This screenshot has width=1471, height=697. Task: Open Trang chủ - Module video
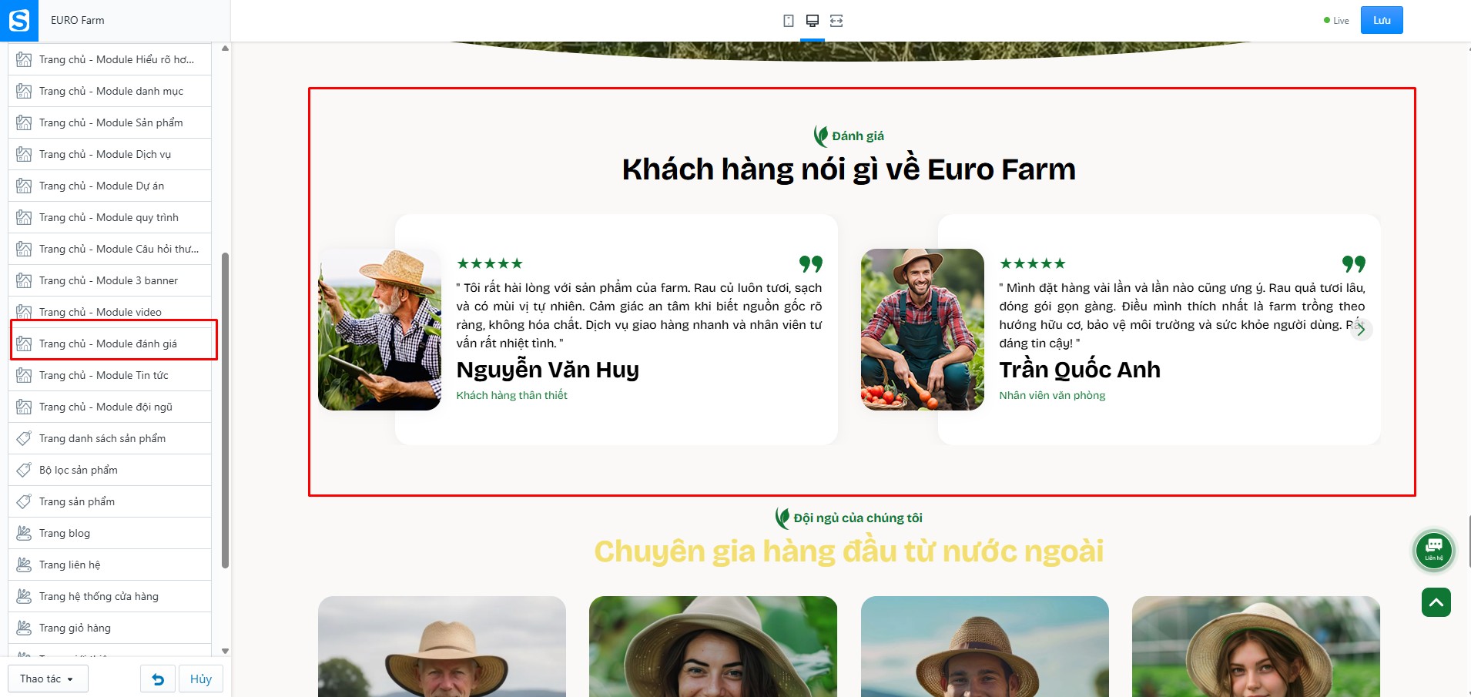pyautogui.click(x=109, y=312)
